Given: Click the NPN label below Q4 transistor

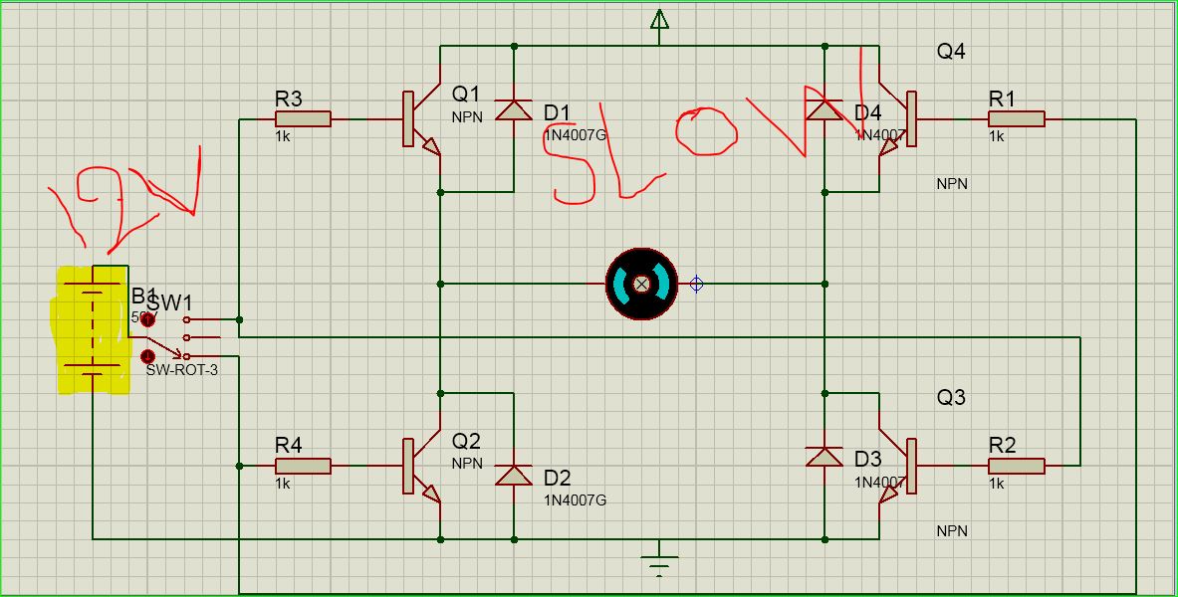Looking at the screenshot, I should tap(952, 184).
